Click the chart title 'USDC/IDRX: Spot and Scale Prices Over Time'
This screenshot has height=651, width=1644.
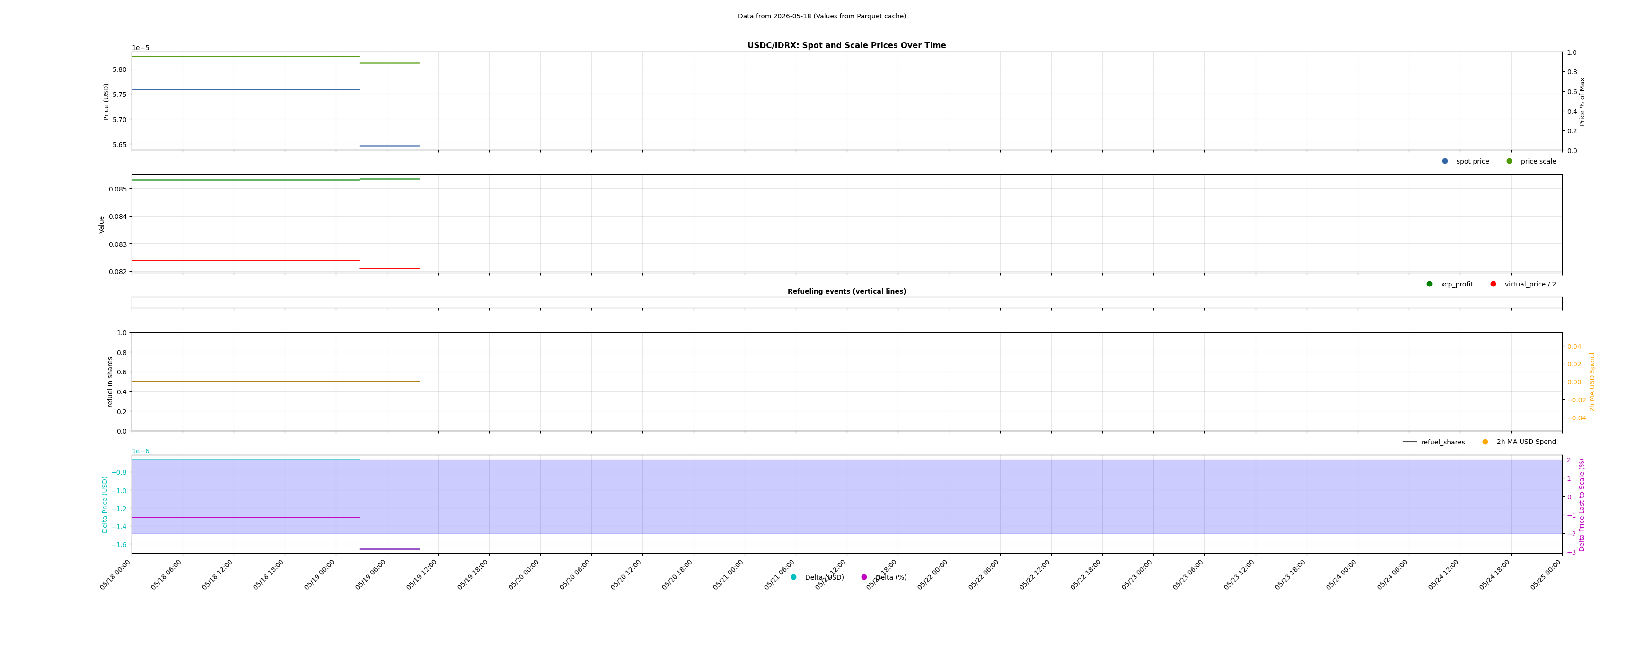(847, 45)
